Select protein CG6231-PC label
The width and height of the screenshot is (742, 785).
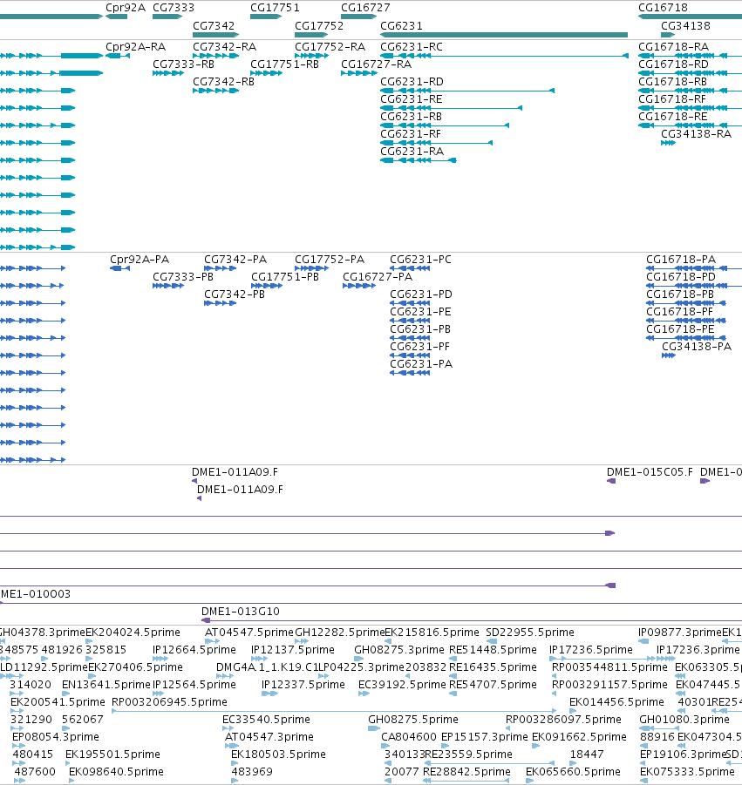[420, 260]
